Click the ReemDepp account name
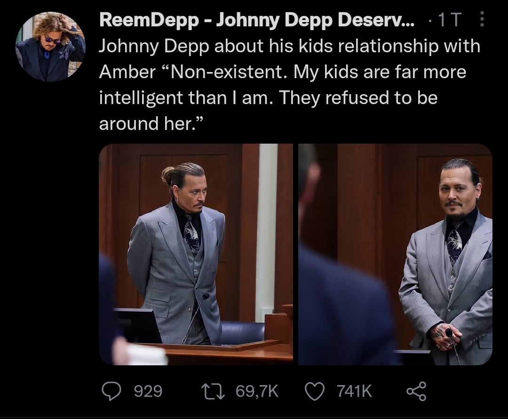 coord(257,20)
